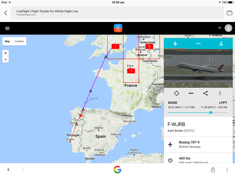The height and width of the screenshot is (176, 235).
Task: Click the flight progress slider handle
Action: point(211,113)
